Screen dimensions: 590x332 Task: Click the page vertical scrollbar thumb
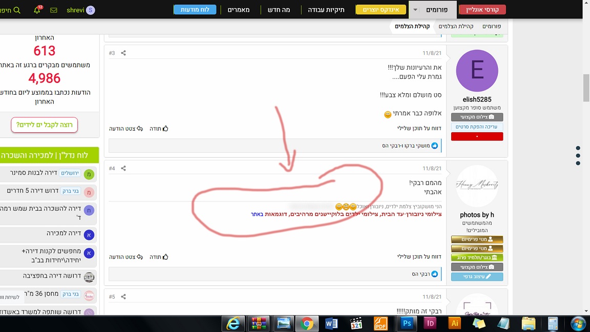[586, 88]
